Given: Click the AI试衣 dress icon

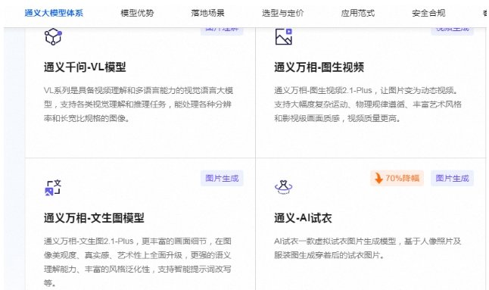Looking at the screenshot, I should point(283,187).
